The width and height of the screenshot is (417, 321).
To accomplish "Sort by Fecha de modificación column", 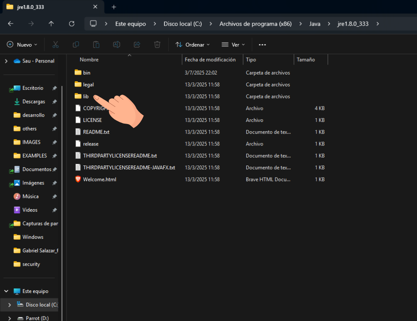I will pos(210,60).
